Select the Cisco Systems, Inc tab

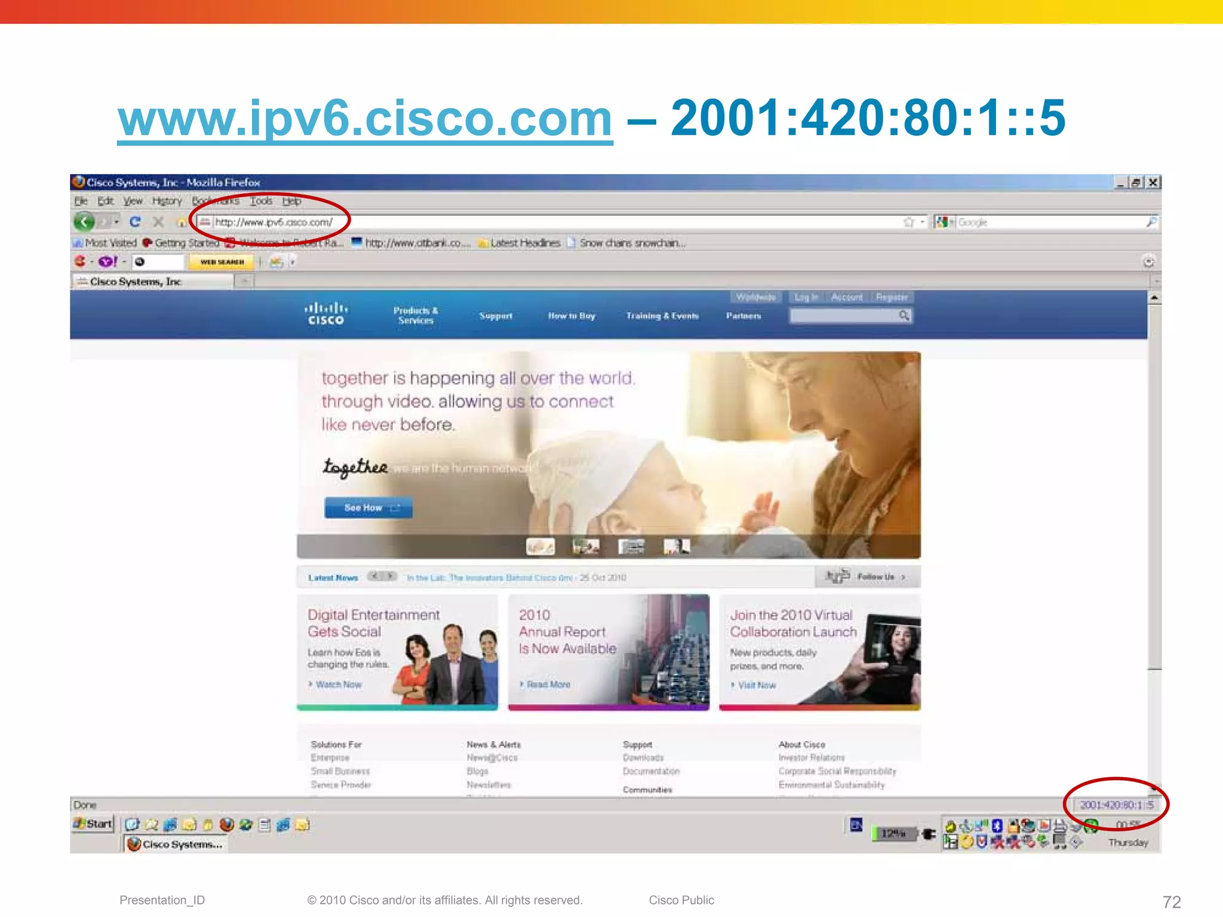(152, 281)
